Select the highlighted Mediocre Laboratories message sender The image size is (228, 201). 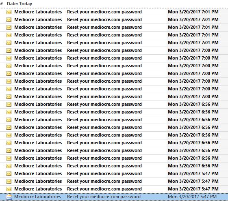[x=37, y=197]
